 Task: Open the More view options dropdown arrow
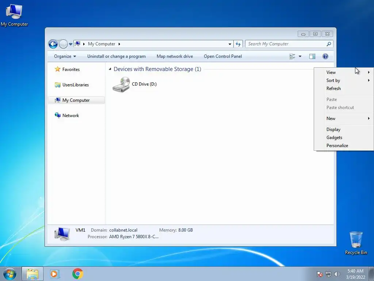click(x=300, y=56)
